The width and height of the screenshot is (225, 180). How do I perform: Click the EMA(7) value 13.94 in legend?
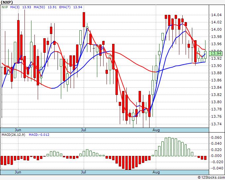pos(78,7)
